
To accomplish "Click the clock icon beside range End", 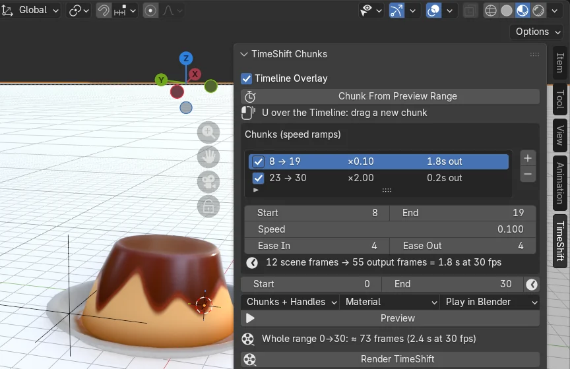I will coord(532,285).
